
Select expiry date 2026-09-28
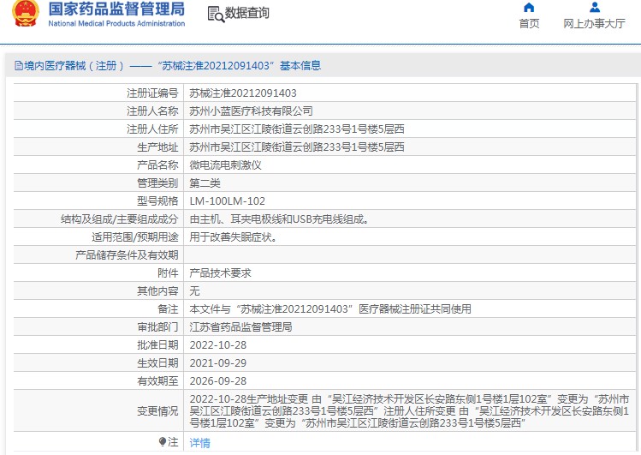pyautogui.click(x=218, y=381)
